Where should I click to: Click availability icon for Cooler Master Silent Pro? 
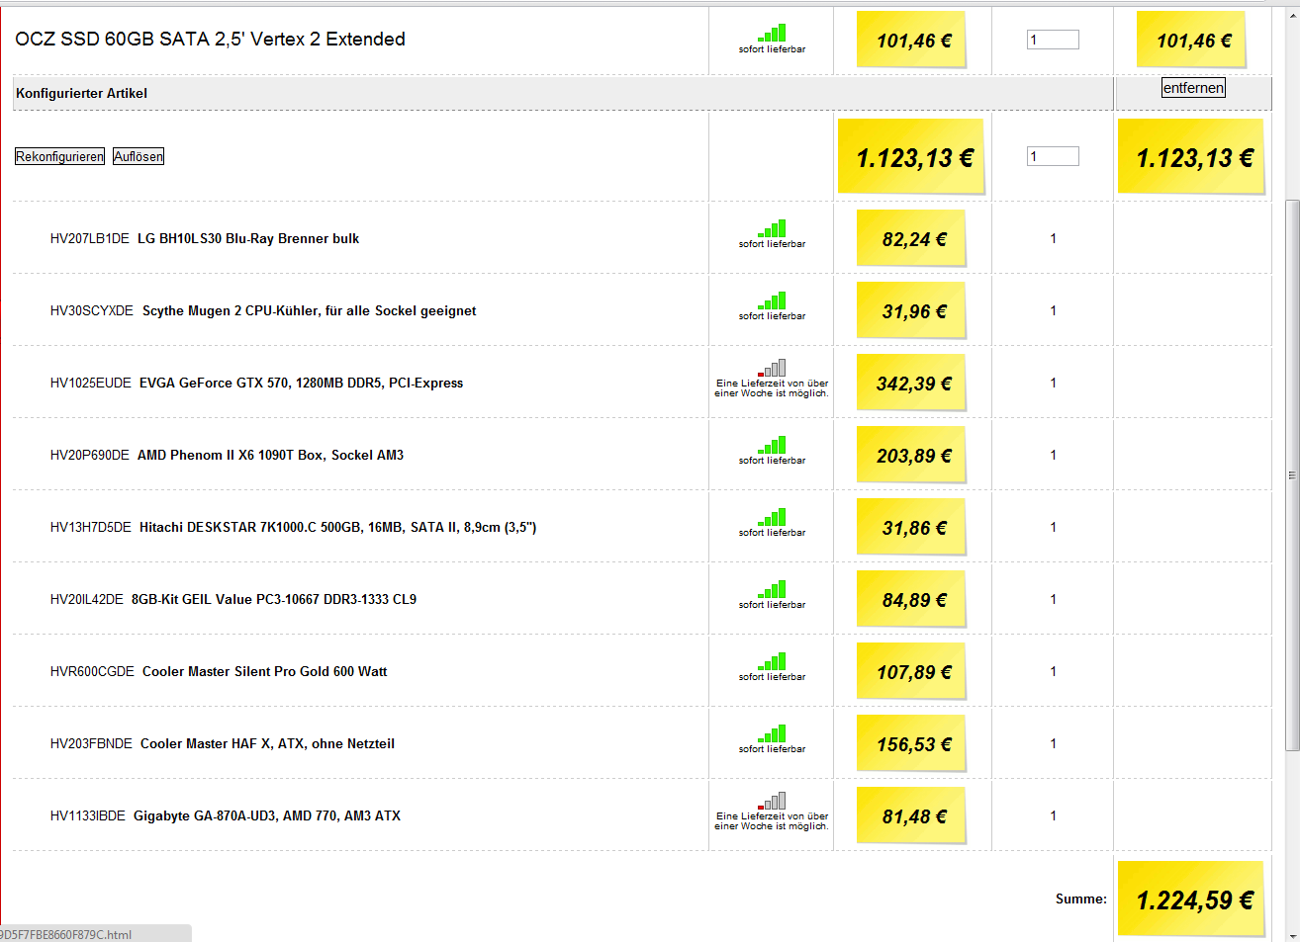pyautogui.click(x=773, y=661)
